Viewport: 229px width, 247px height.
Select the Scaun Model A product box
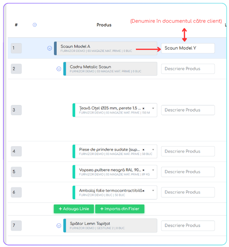click(105, 48)
